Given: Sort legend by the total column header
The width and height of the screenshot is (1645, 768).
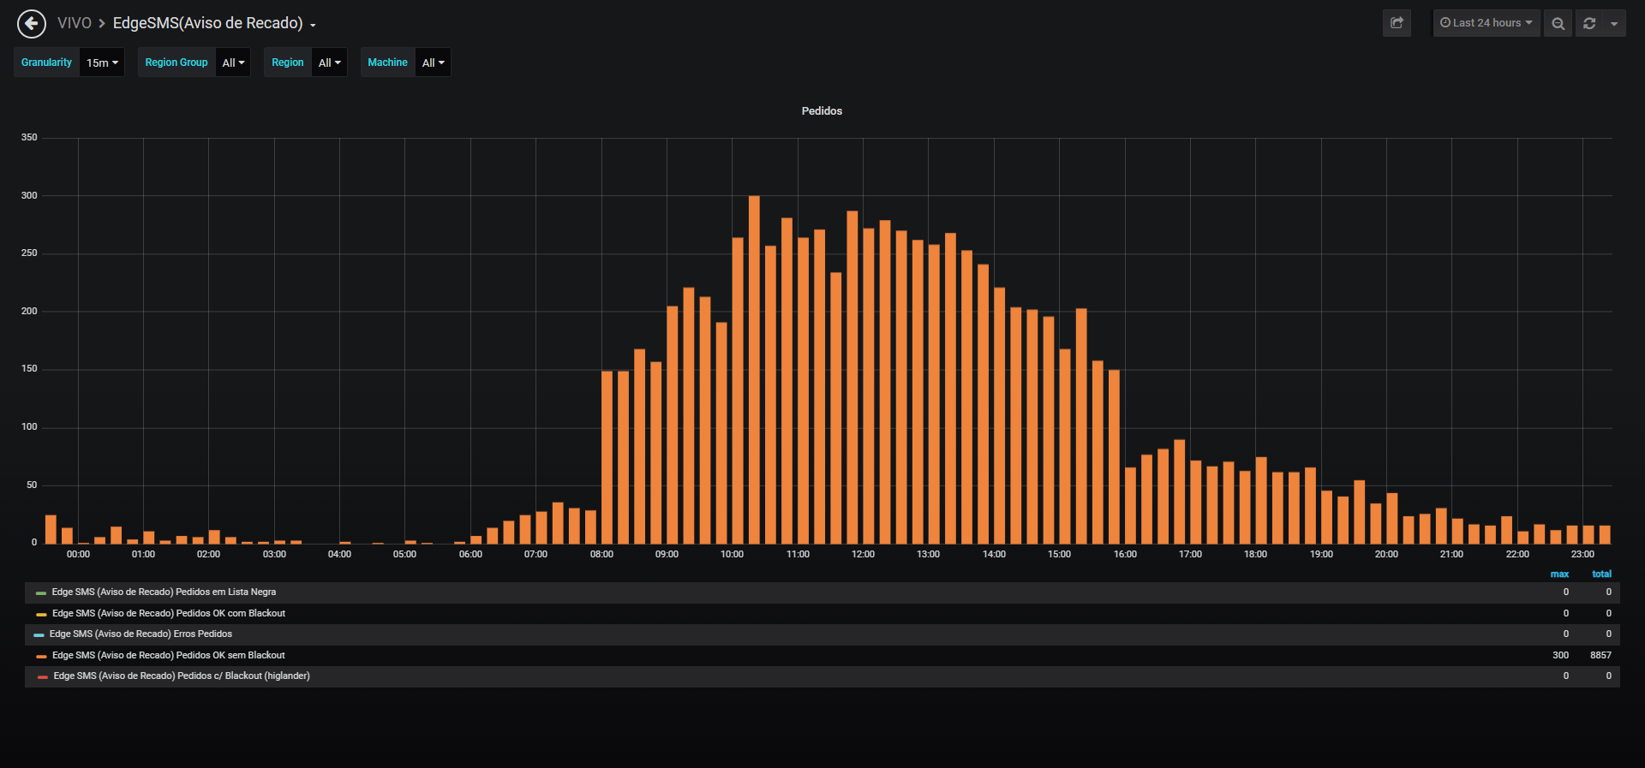Looking at the screenshot, I should (1601, 574).
